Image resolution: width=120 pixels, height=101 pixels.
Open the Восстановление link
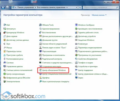pyautogui.click(x=49, y=33)
